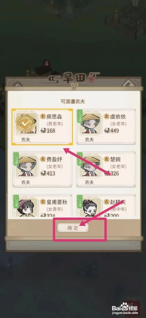The height and width of the screenshot is (318, 146).
Task: Select farmer 费盈妤 avatar
Action: point(27,166)
